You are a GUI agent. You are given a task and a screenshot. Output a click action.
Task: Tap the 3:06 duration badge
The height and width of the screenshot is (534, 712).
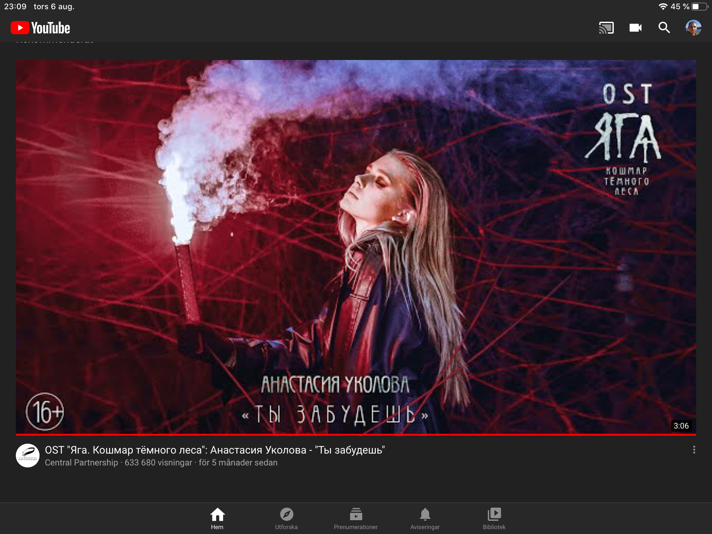pyautogui.click(x=681, y=426)
